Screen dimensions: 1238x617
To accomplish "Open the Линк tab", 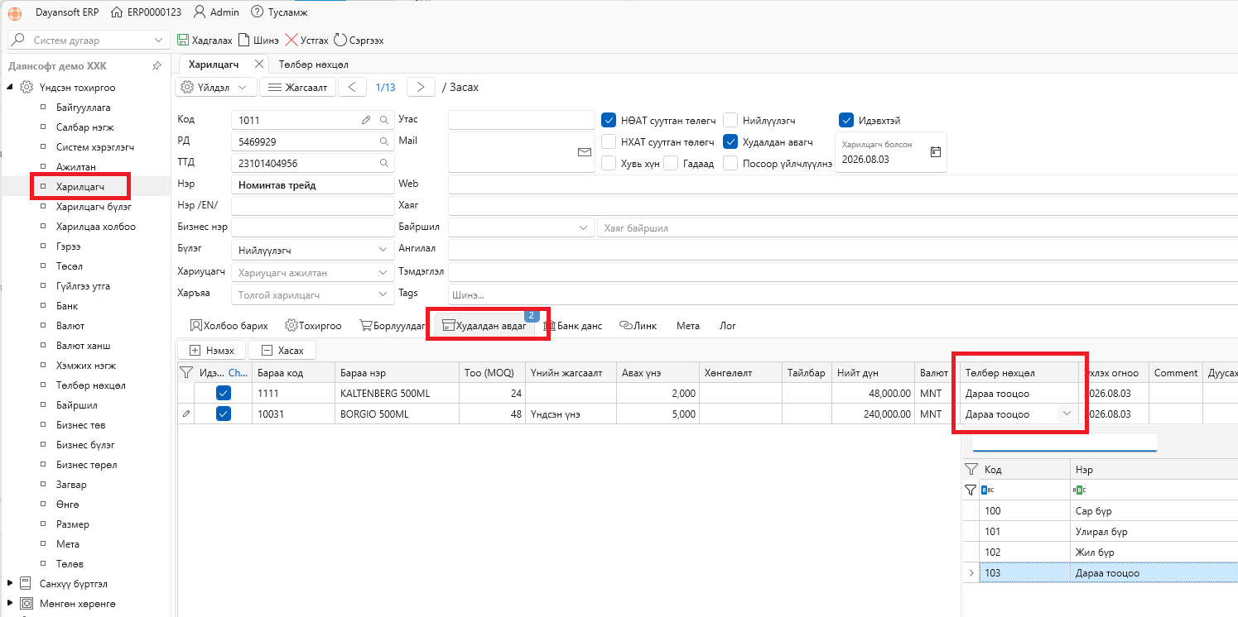I will 638,325.
